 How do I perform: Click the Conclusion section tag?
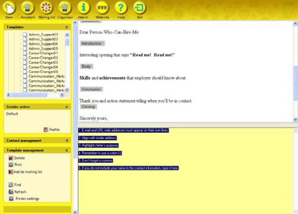(x=91, y=89)
